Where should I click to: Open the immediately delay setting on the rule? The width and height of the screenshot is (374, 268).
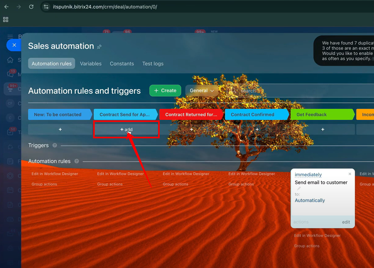308,175
